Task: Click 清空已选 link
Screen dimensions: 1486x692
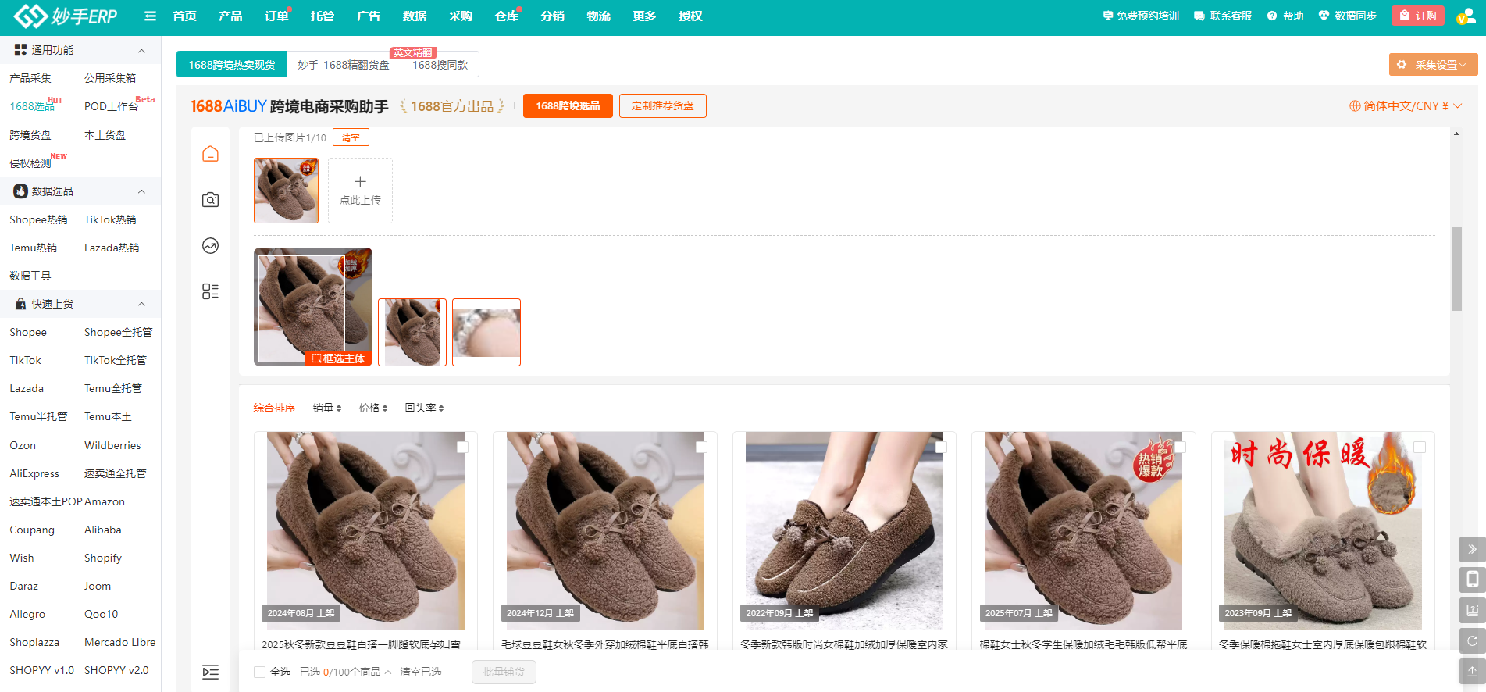Action: pyautogui.click(x=421, y=672)
